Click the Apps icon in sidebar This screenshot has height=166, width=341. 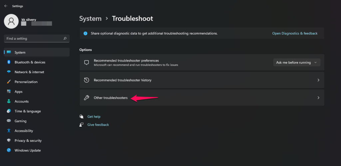[x=9, y=91]
